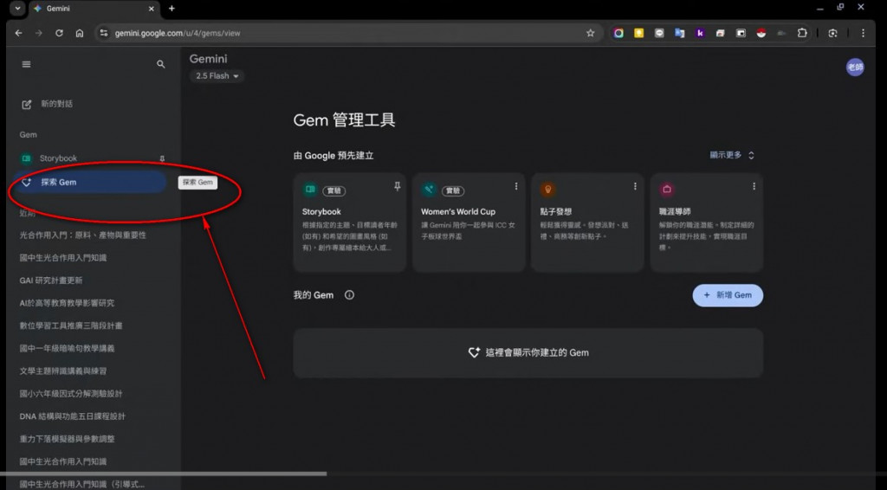Click the info icon next to 我的 Gem
Image resolution: width=887 pixels, height=490 pixels.
[x=350, y=295]
